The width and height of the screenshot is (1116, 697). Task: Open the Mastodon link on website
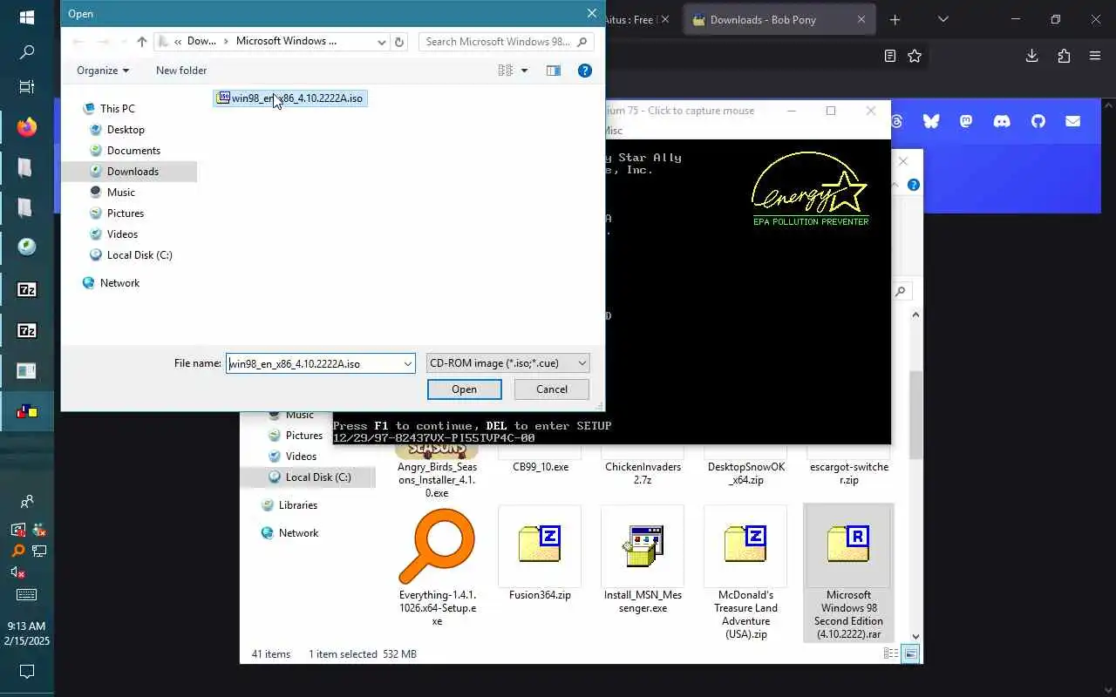(x=966, y=122)
